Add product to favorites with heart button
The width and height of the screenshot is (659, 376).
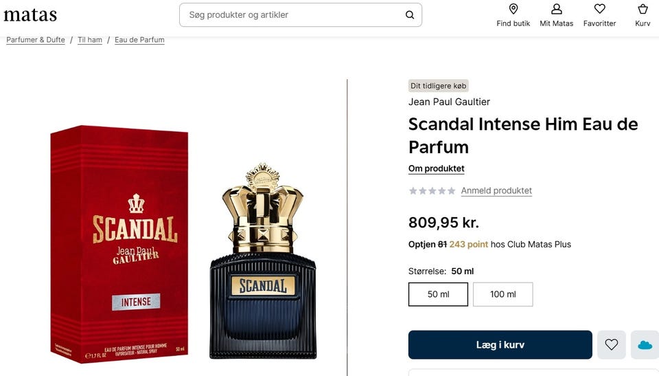point(612,345)
